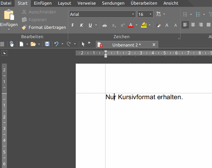The image size is (212, 168).
Task: Create new document icon
Action: coord(21,44)
